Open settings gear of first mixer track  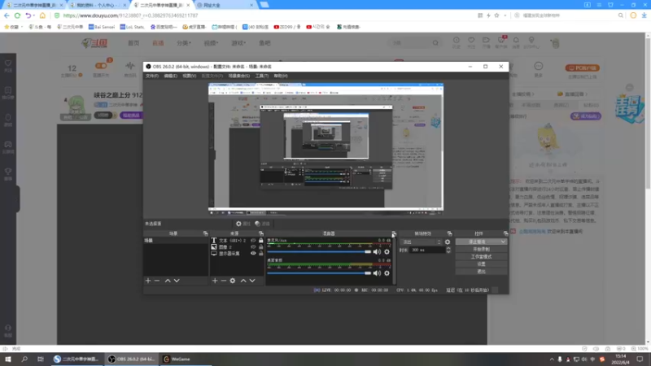[x=387, y=251]
